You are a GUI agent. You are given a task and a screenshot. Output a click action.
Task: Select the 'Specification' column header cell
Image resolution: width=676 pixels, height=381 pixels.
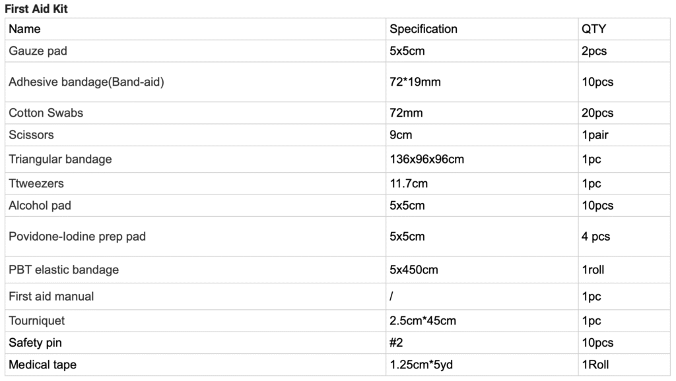click(x=423, y=29)
